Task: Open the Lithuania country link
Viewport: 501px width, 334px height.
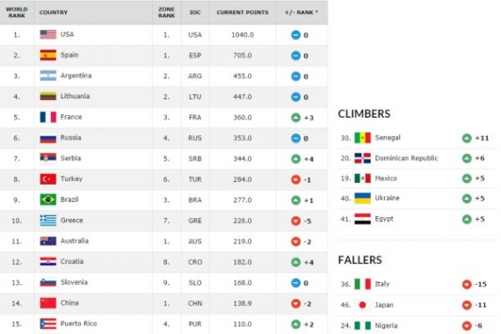Action: (x=75, y=96)
